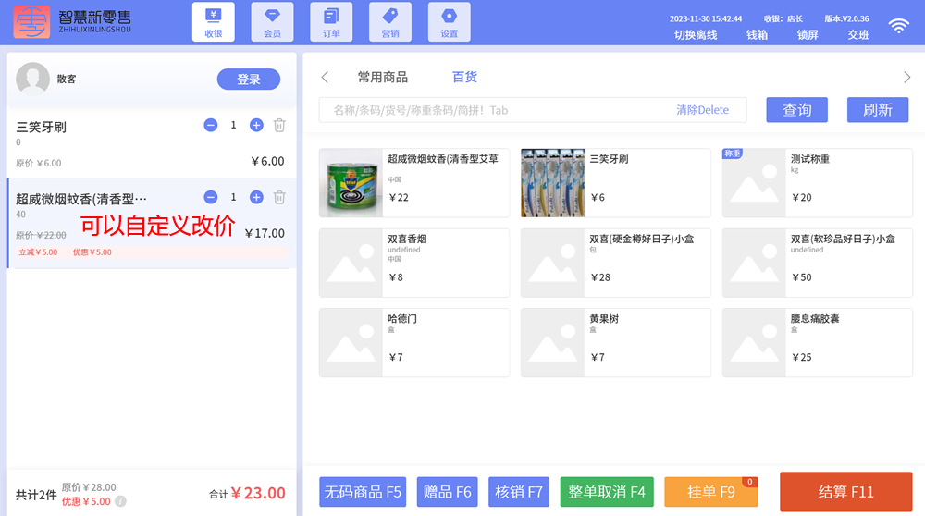Focus the product search input field

(x=490, y=110)
